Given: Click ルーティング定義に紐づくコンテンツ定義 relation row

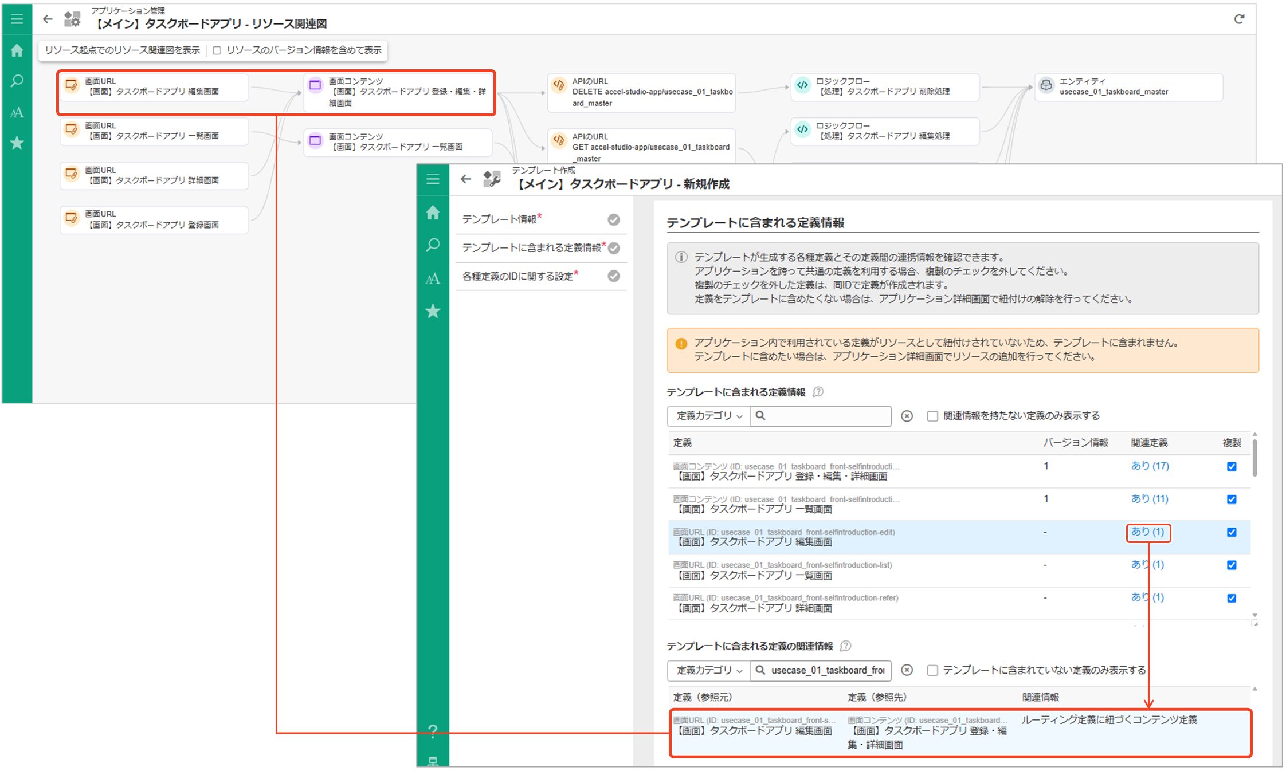Looking at the screenshot, I should 960,733.
